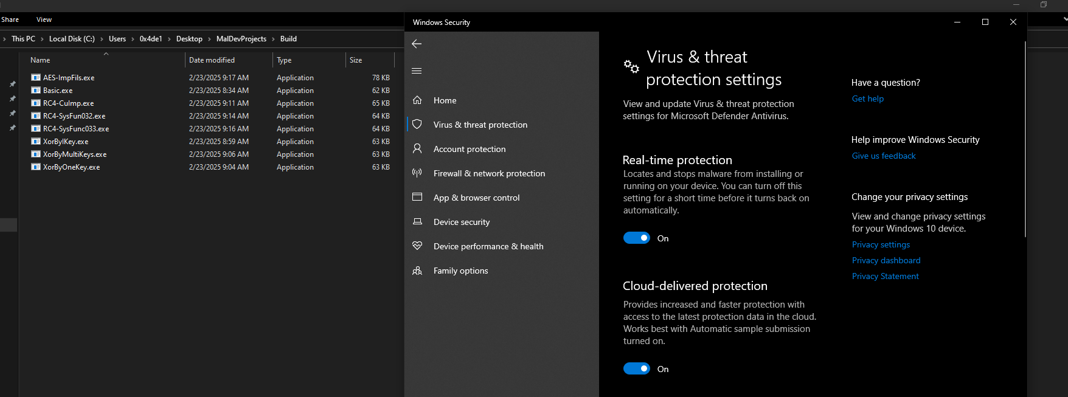Navigate to MalDevProjects in the breadcrumb path

click(241, 39)
